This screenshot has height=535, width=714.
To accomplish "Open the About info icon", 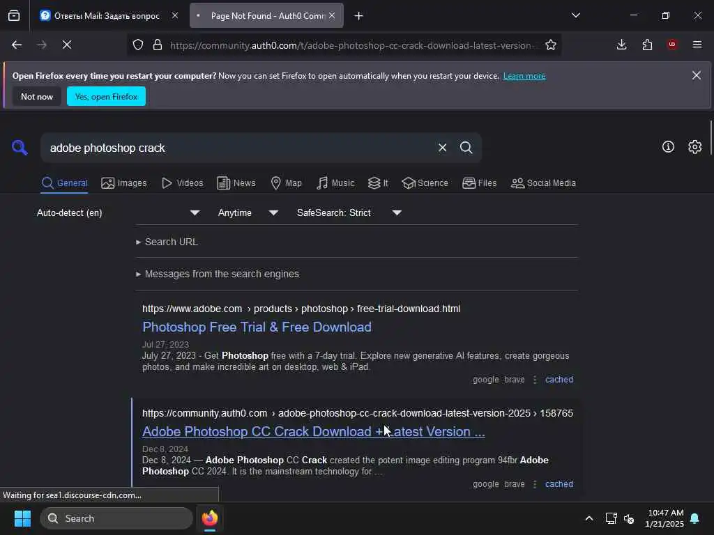I will pyautogui.click(x=668, y=147).
